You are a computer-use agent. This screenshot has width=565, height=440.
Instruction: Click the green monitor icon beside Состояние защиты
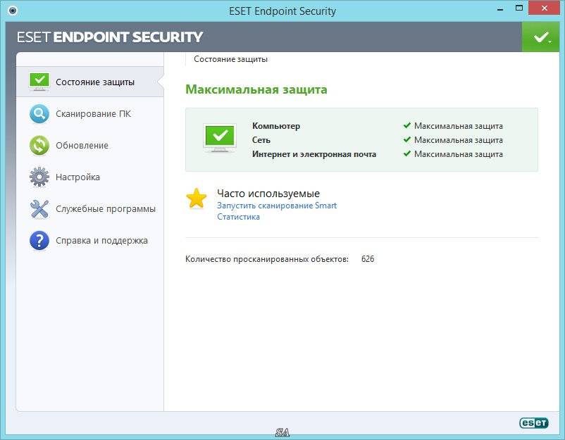click(39, 82)
